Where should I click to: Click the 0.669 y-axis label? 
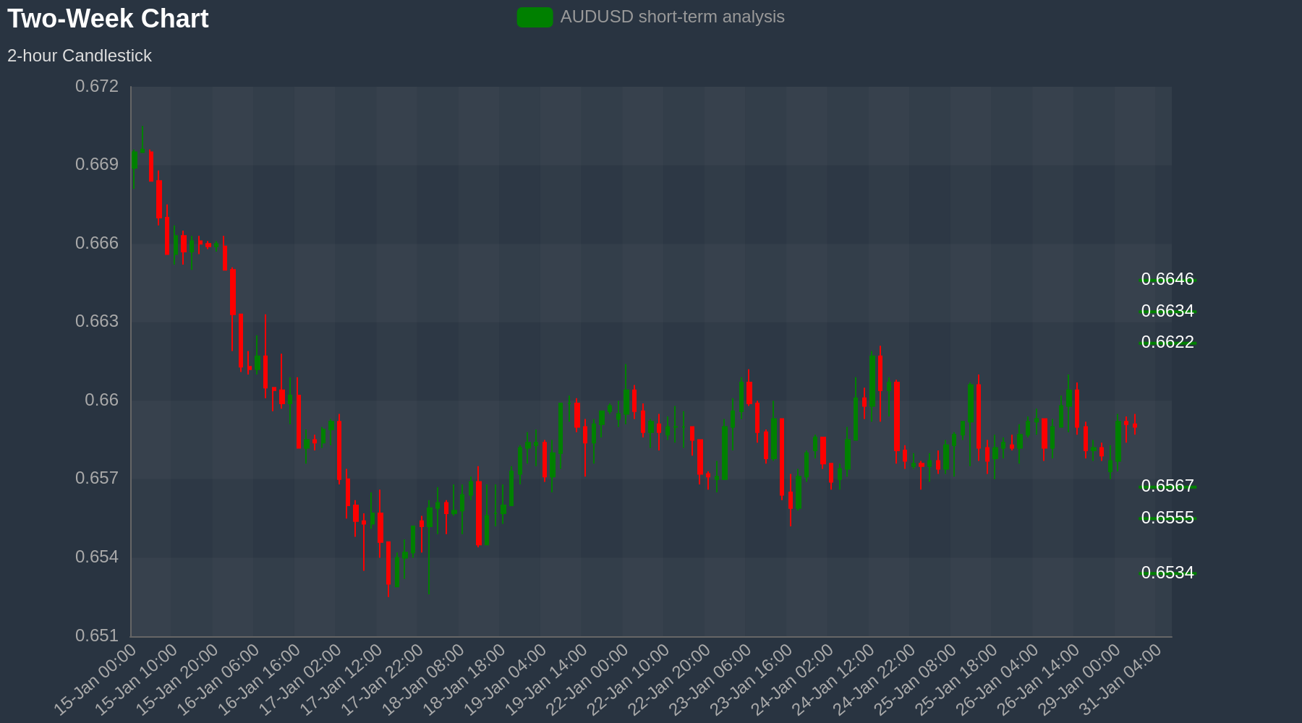(97, 165)
